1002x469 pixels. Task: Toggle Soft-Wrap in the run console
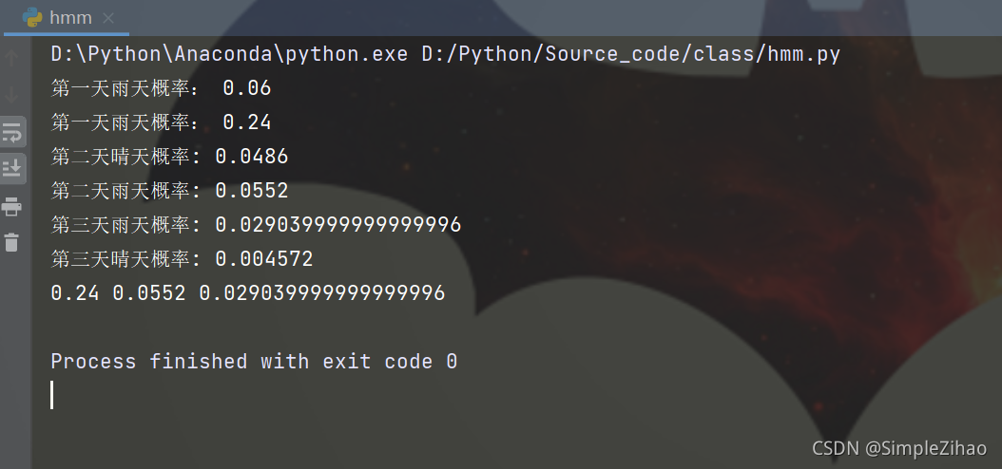12,133
